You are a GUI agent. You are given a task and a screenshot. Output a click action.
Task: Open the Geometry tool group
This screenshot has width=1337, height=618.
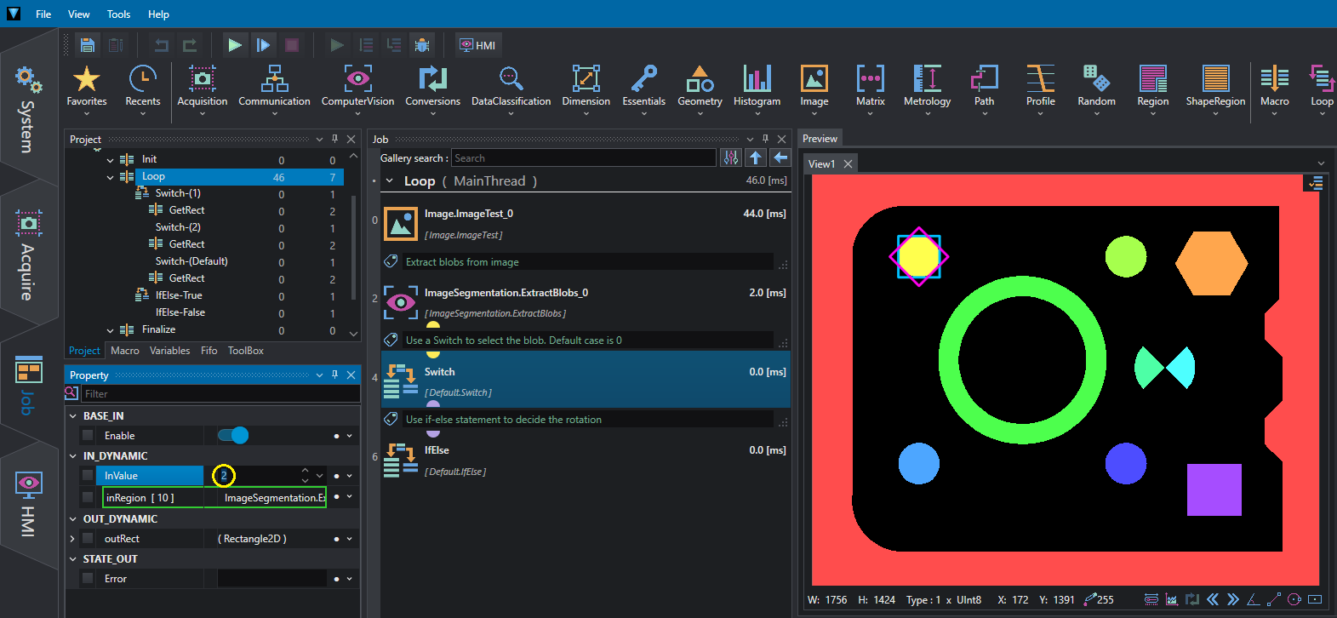(x=700, y=87)
